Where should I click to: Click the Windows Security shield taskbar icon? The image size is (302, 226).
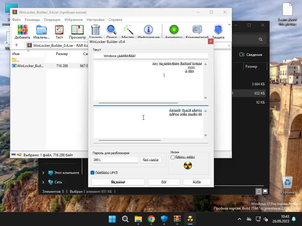164,219
